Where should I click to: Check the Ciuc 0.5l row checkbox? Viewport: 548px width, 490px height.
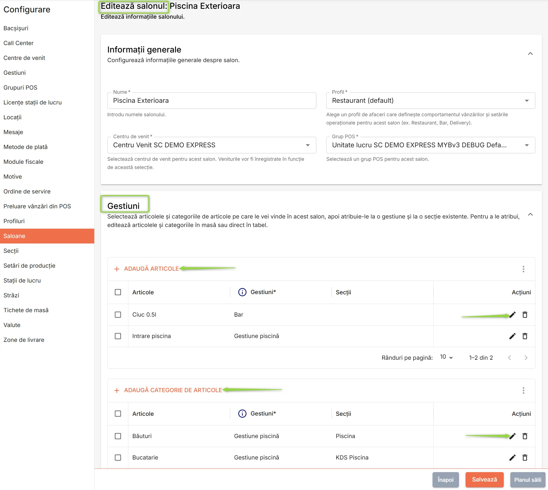pos(118,315)
